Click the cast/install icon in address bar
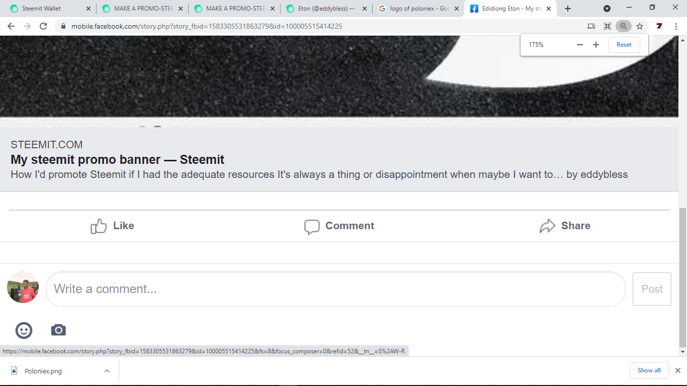This screenshot has height=386, width=687. (x=591, y=26)
